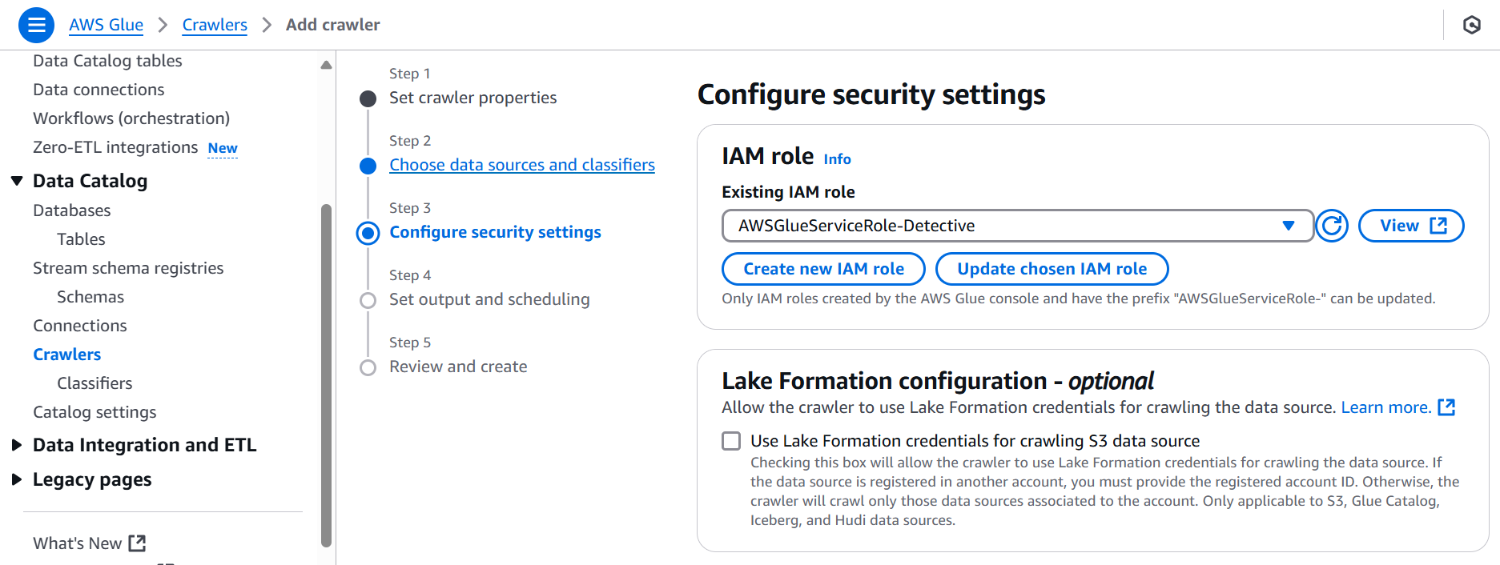This screenshot has height=565, width=1500.
Task: Select the Step 4 circle marker
Action: point(368,300)
